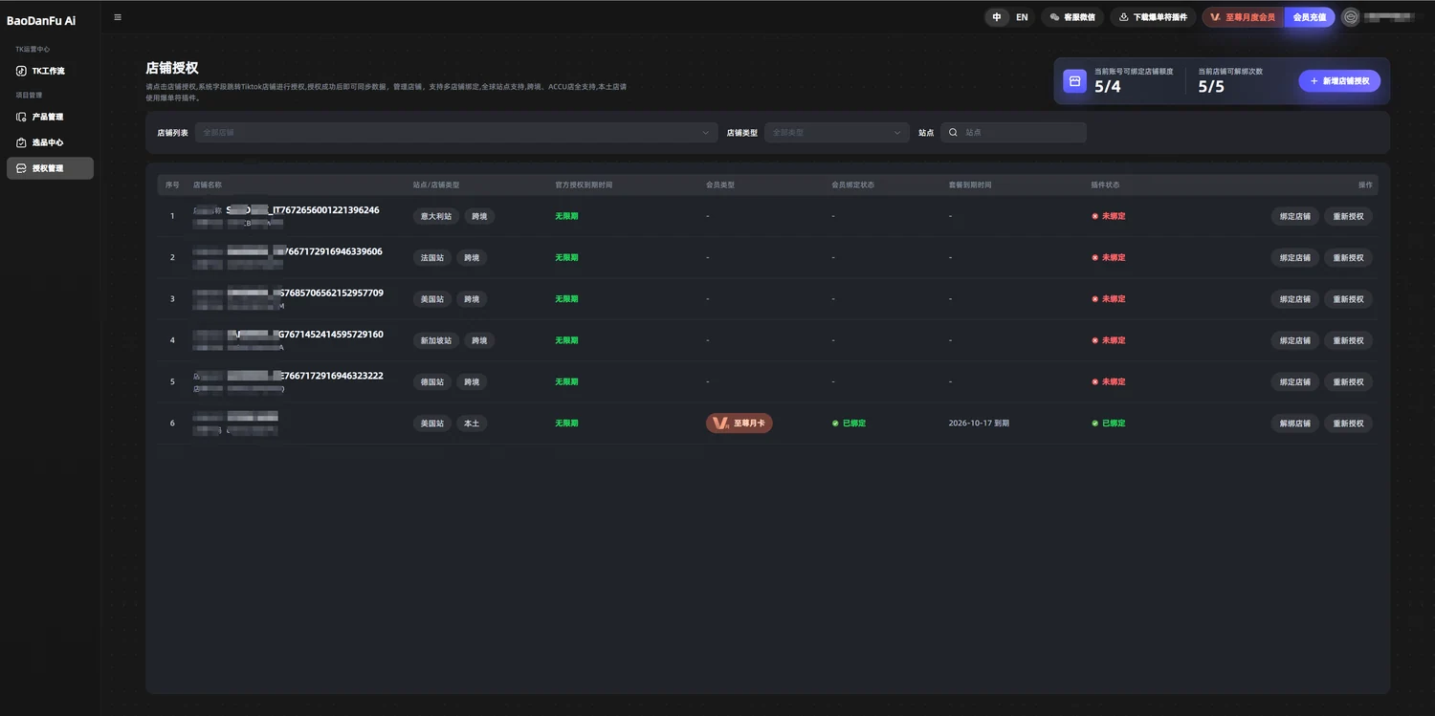Open the 店铺列表 dropdown
This screenshot has height=716, width=1435.
click(456, 133)
